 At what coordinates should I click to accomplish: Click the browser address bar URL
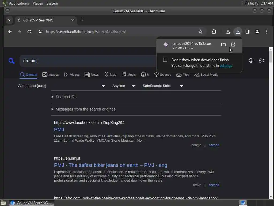click(86, 32)
